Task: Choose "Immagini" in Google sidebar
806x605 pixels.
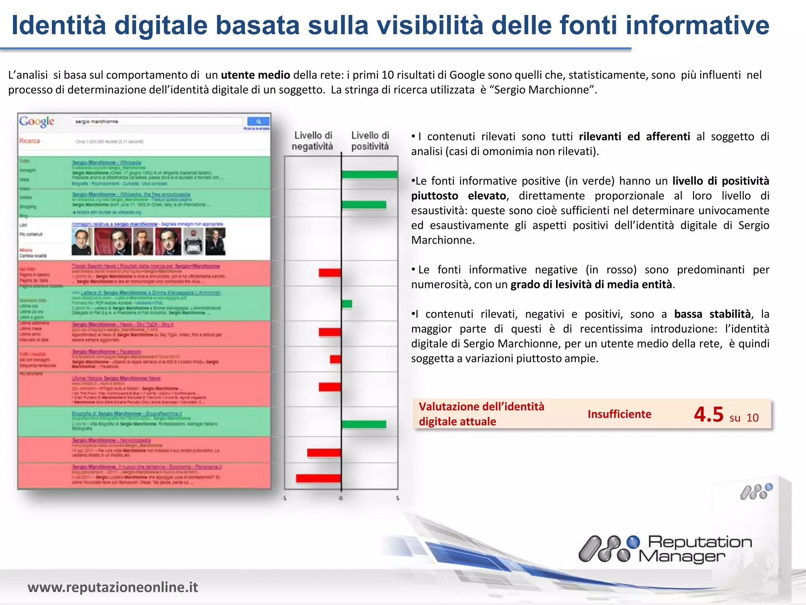Action: [x=27, y=170]
